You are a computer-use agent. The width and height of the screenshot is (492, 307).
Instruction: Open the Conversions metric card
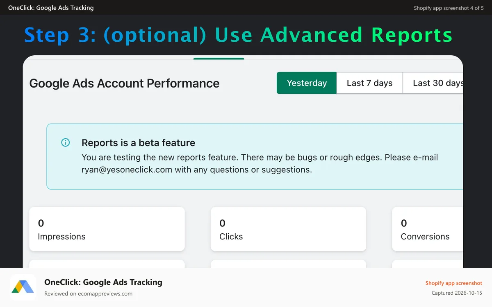coord(428,229)
